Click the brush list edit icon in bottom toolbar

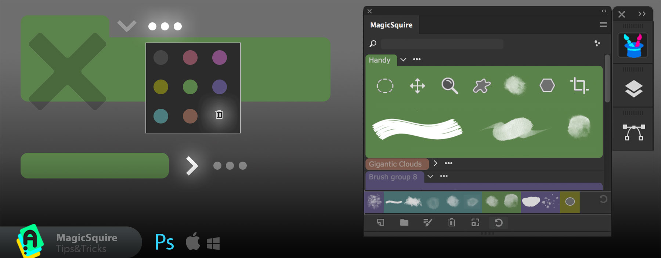(428, 222)
